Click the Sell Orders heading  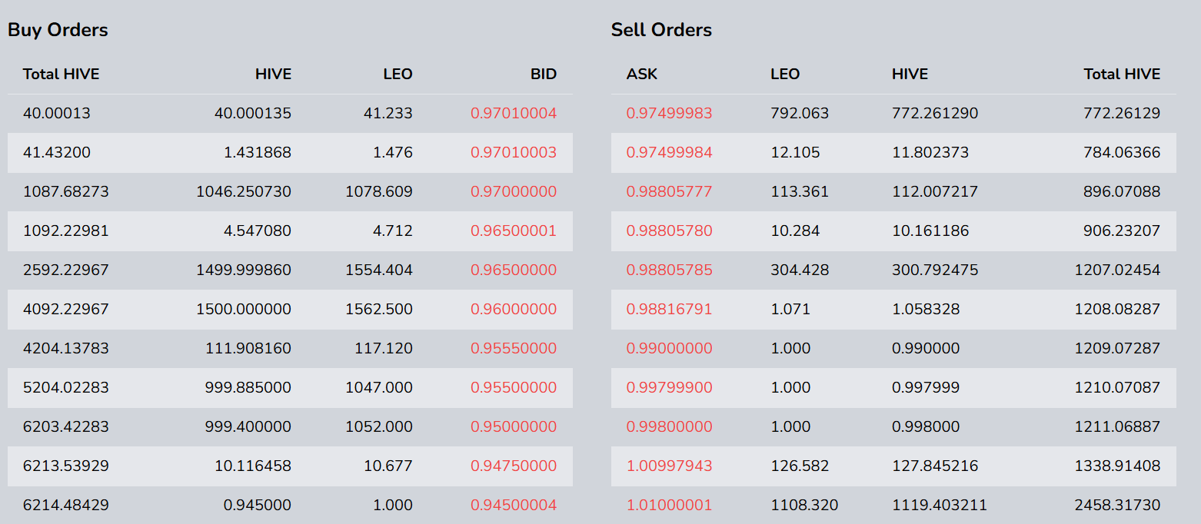pyautogui.click(x=661, y=30)
